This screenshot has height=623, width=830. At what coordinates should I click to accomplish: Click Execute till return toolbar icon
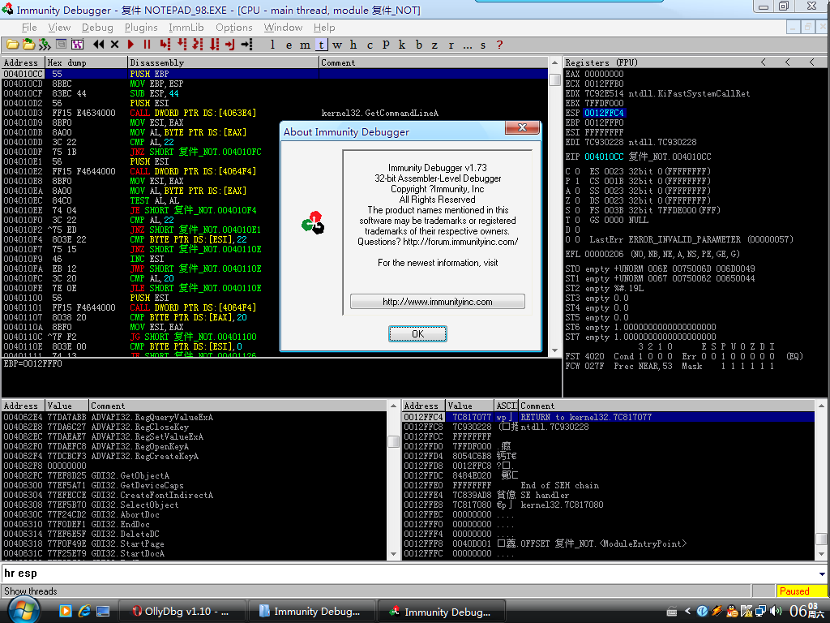tap(230, 45)
